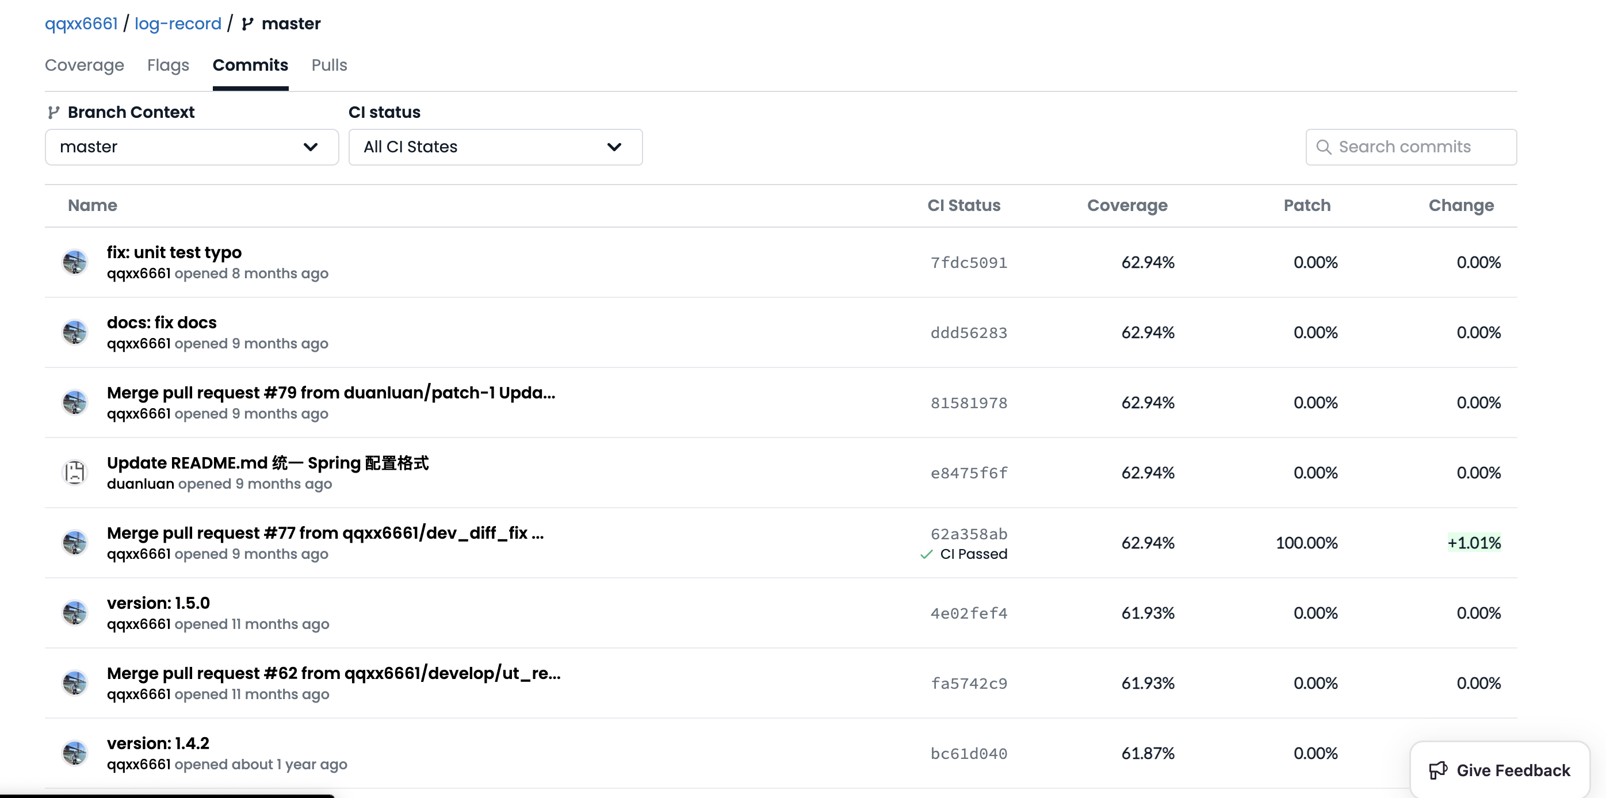Click chevron arrow on the CI status selector
This screenshot has width=1606, height=798.
click(x=614, y=147)
